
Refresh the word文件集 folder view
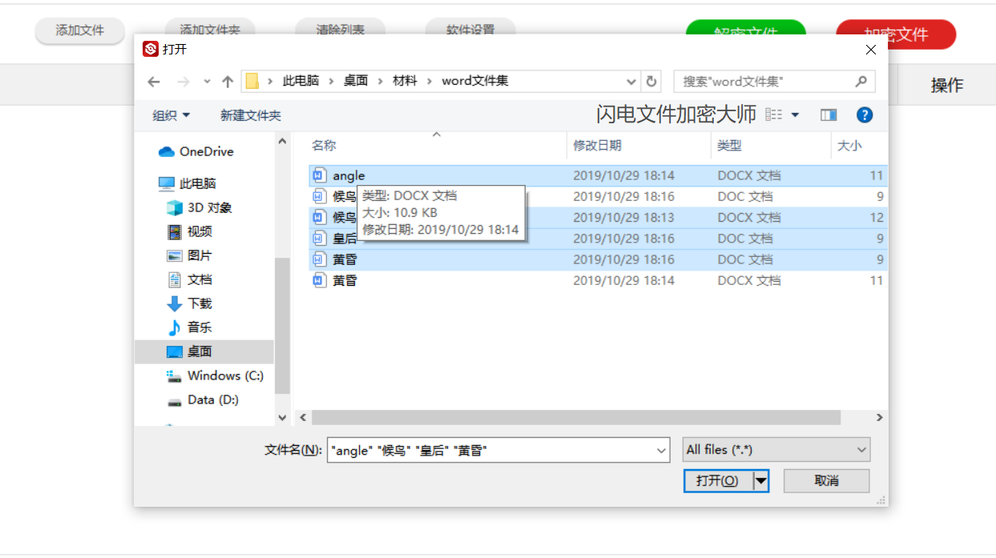pos(651,82)
